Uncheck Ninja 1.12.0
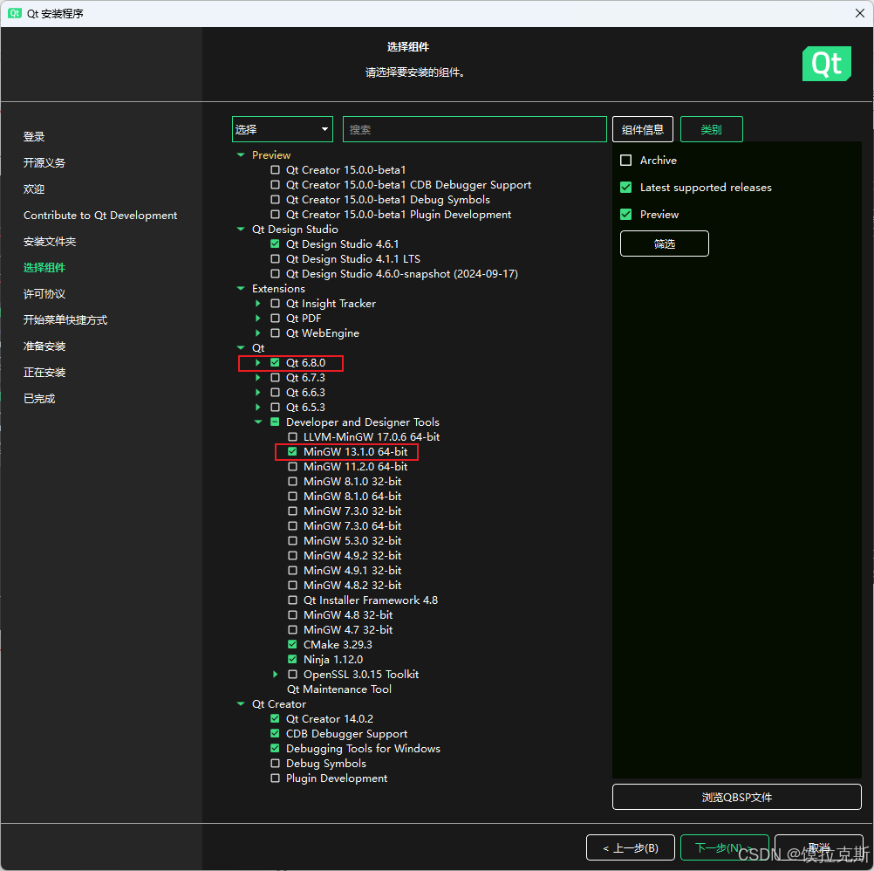 [292, 659]
